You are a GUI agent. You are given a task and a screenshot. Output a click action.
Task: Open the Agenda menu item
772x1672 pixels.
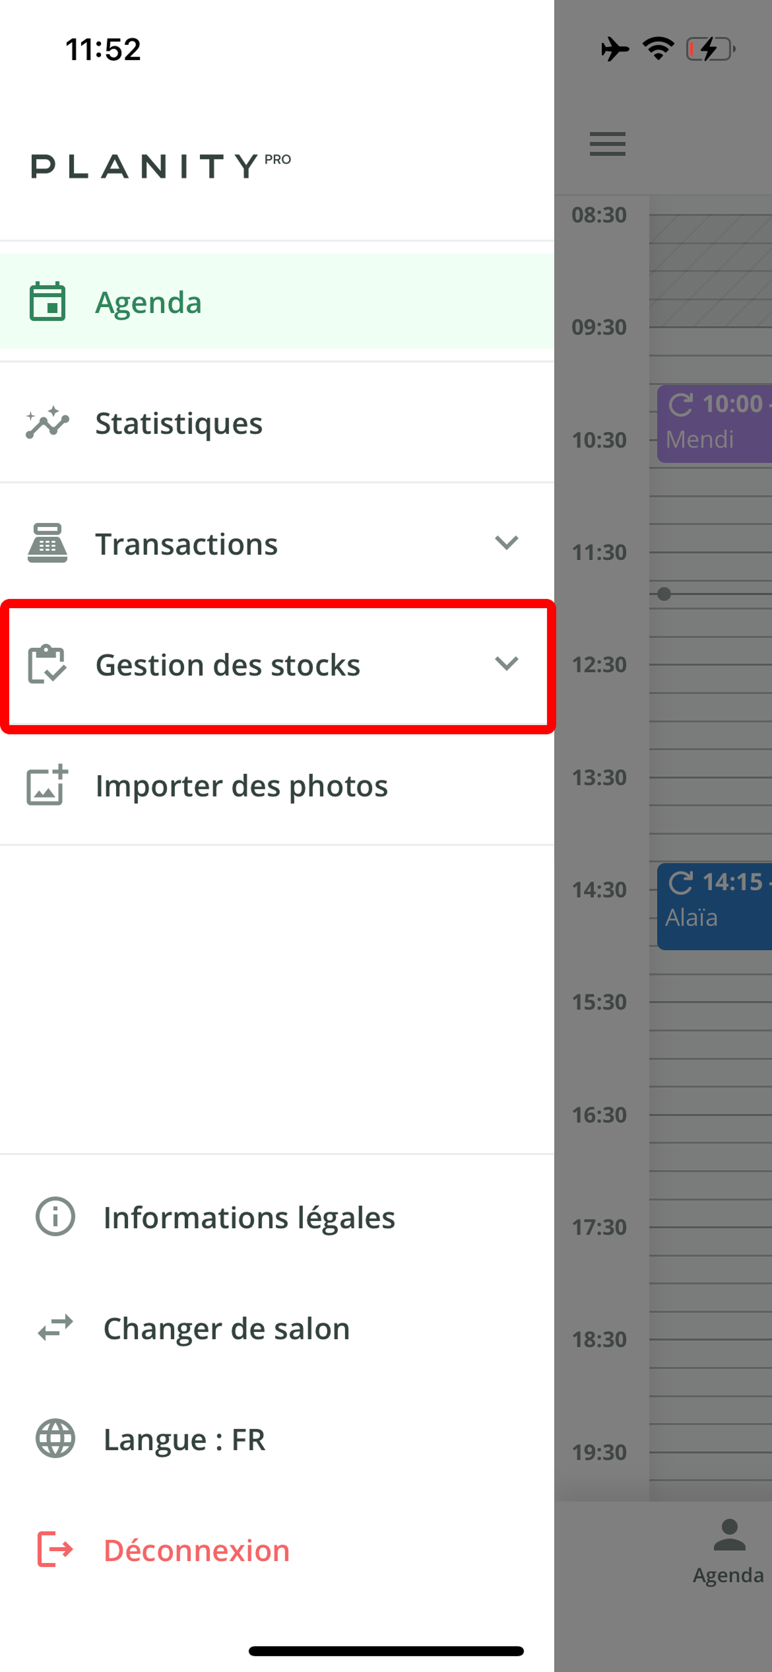tap(148, 302)
